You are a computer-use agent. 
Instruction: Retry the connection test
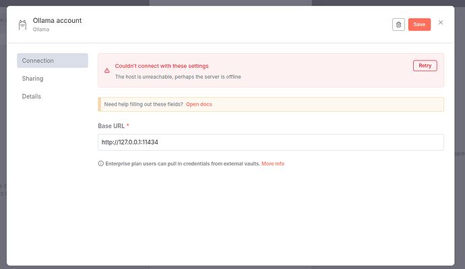pyautogui.click(x=425, y=66)
